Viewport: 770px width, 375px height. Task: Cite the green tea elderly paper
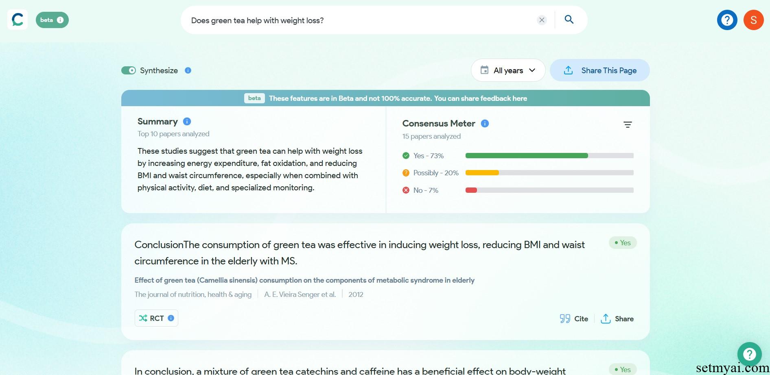coord(574,318)
